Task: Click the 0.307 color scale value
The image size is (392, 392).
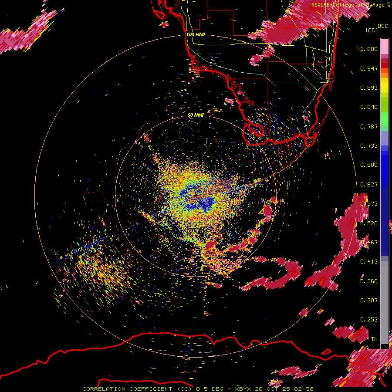Action: 369,301
